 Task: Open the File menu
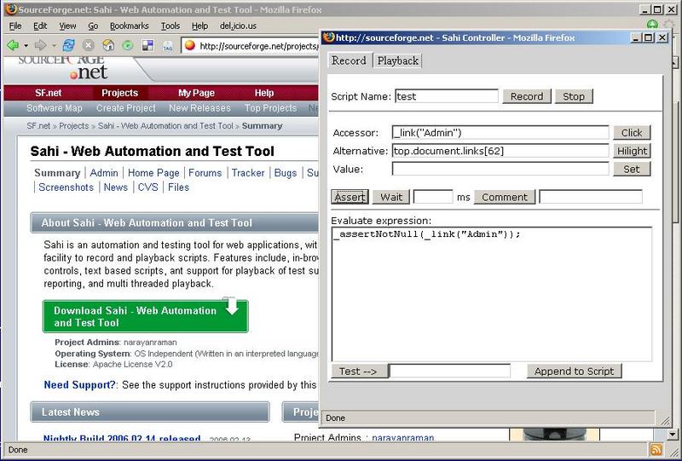click(x=15, y=26)
